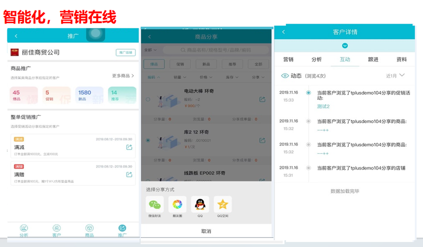The image size is (423, 247).
Task: Share to Moments (朋友圈) icon
Action: 177,205
